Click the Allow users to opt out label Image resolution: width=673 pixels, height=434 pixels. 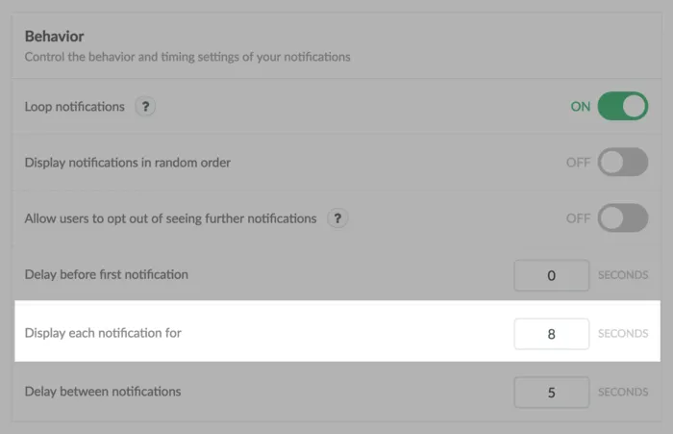[170, 218]
